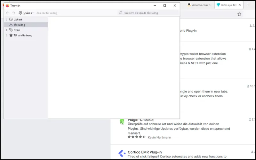
Task: Click the Plugin-Checker star rating
Action: (137, 137)
